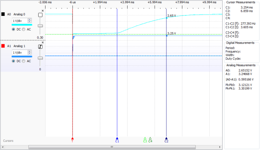The height and width of the screenshot is (150, 260).
Task: Select the C2 cursor marker
Action: (x=166, y=140)
